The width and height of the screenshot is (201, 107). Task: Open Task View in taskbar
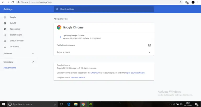[61, 104]
